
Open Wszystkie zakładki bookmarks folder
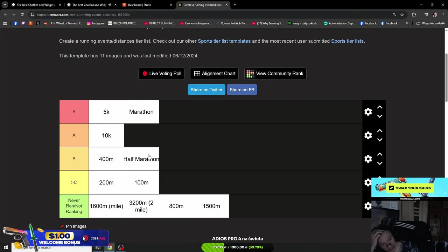(x=430, y=23)
